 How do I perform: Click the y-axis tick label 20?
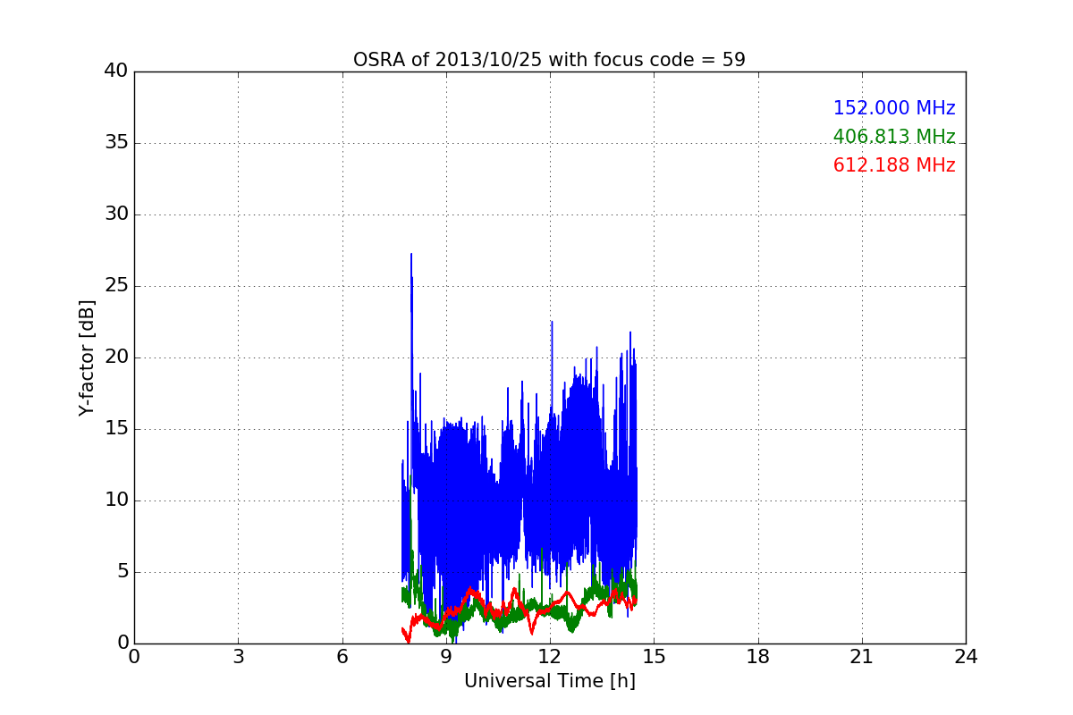point(116,357)
